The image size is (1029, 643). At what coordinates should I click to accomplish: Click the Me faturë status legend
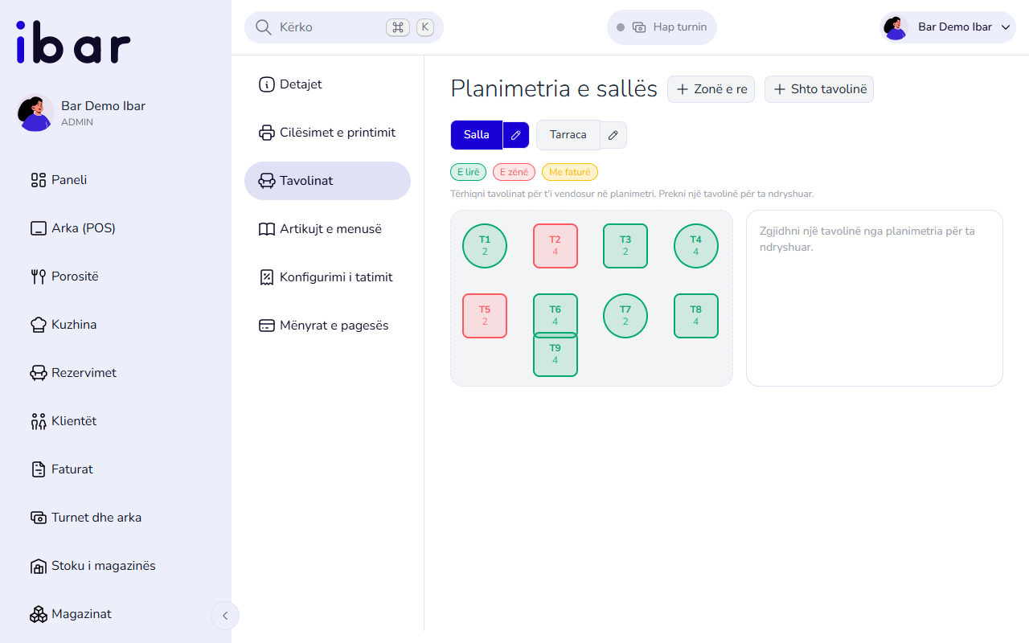click(570, 172)
